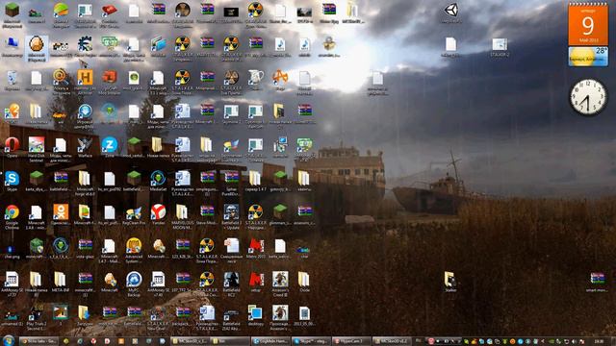Select the ArtMoney SE v7.40 shortcut
Viewport: 616px width, 346px height.
pyautogui.click(x=158, y=284)
